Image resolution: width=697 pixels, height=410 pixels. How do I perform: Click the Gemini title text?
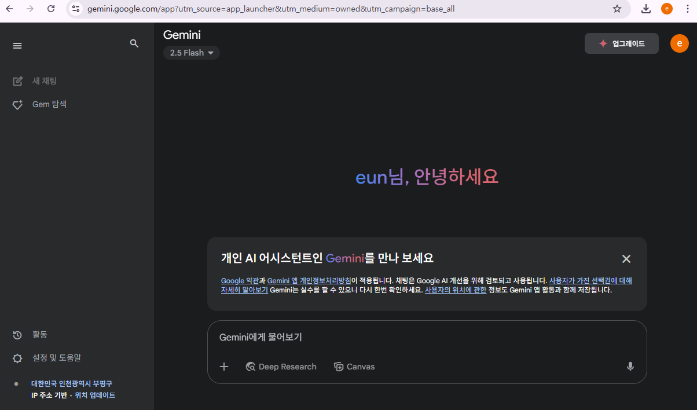[x=182, y=35]
